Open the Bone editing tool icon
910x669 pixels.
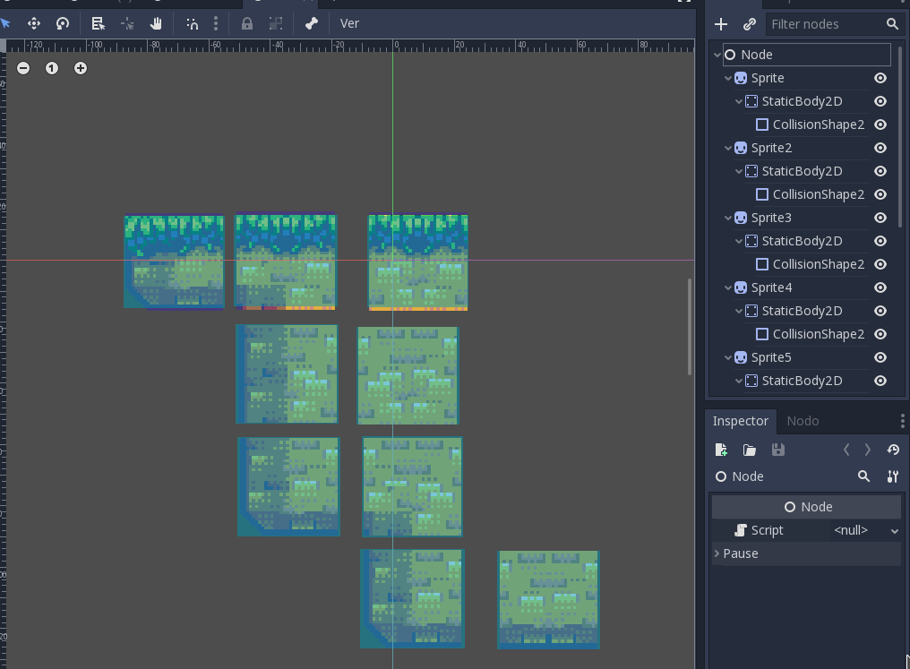[x=312, y=23]
